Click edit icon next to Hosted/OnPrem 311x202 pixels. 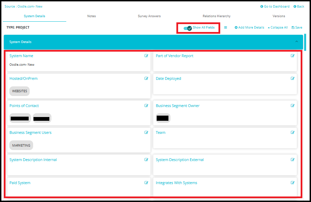point(146,78)
